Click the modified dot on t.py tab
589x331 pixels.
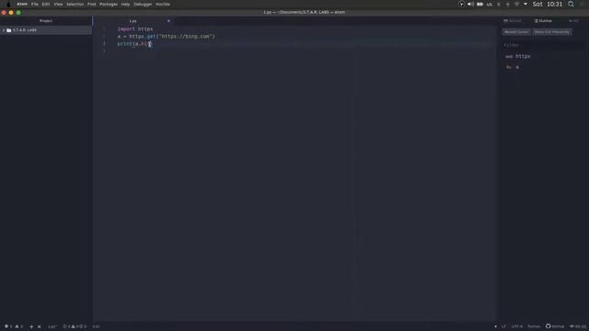(x=168, y=21)
